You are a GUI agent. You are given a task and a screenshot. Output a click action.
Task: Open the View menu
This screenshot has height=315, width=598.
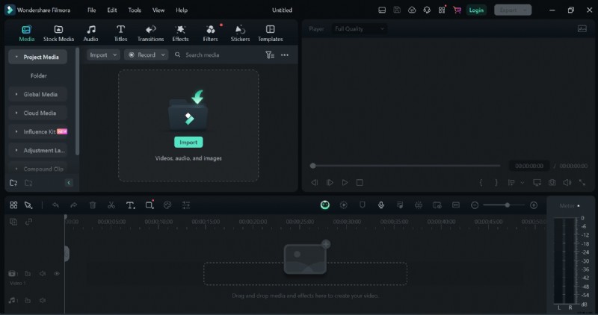tap(158, 10)
